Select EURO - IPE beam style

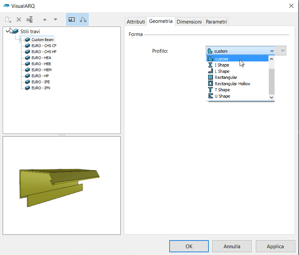[x=41, y=82]
